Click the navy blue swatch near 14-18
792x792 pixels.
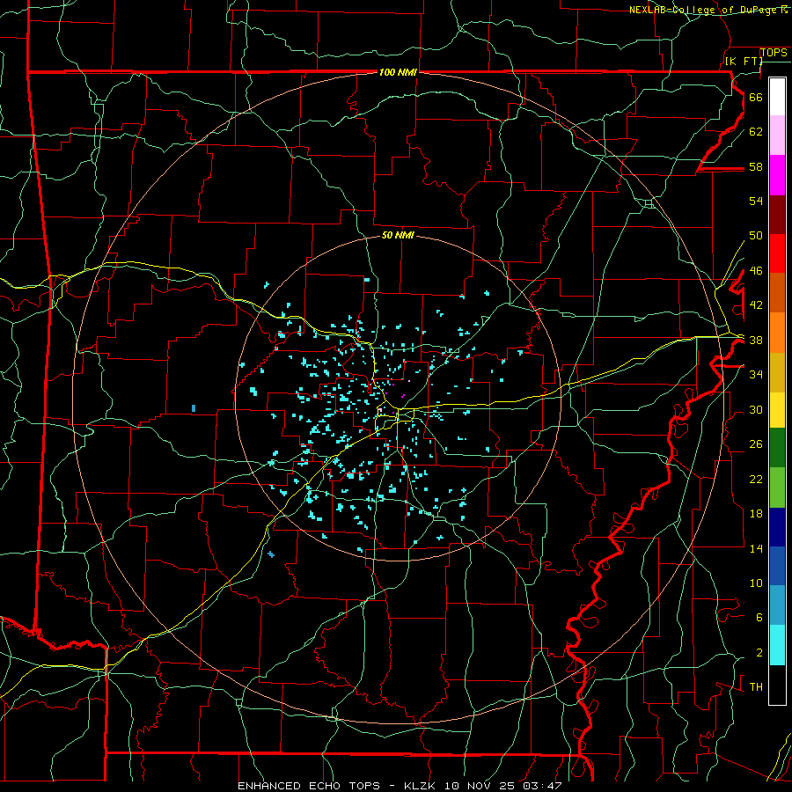pos(777,527)
